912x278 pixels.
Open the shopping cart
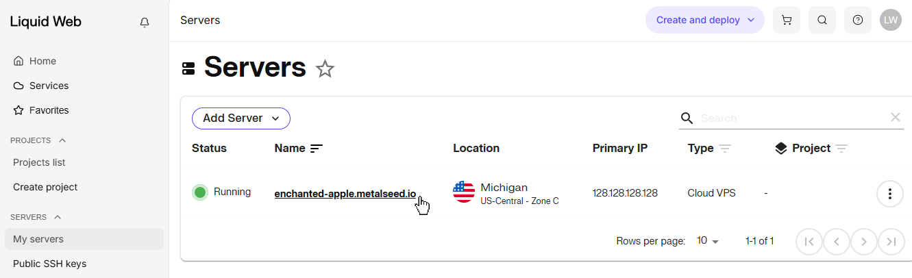(x=787, y=20)
